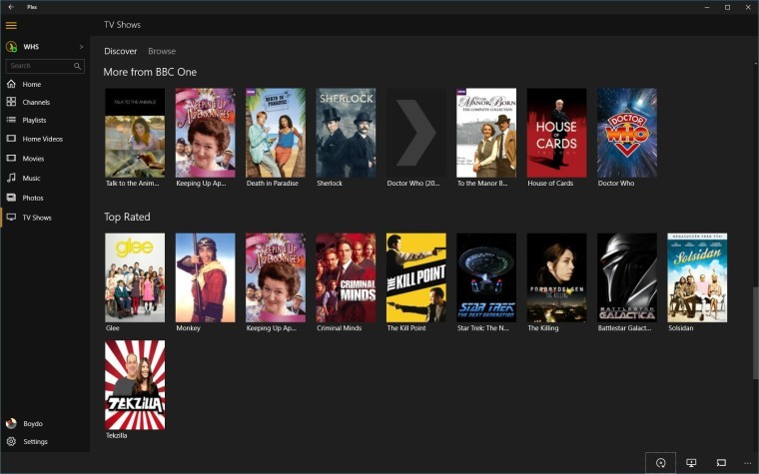Click the player/display icon in bottom bar
This screenshot has height=474, width=759.
691,463
